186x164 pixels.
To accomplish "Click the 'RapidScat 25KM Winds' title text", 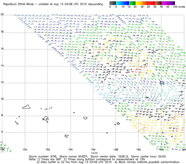I will click(x=19, y=4).
